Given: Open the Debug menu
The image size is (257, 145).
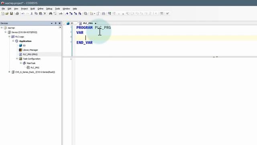Looking at the screenshot, I should [x=49, y=9].
